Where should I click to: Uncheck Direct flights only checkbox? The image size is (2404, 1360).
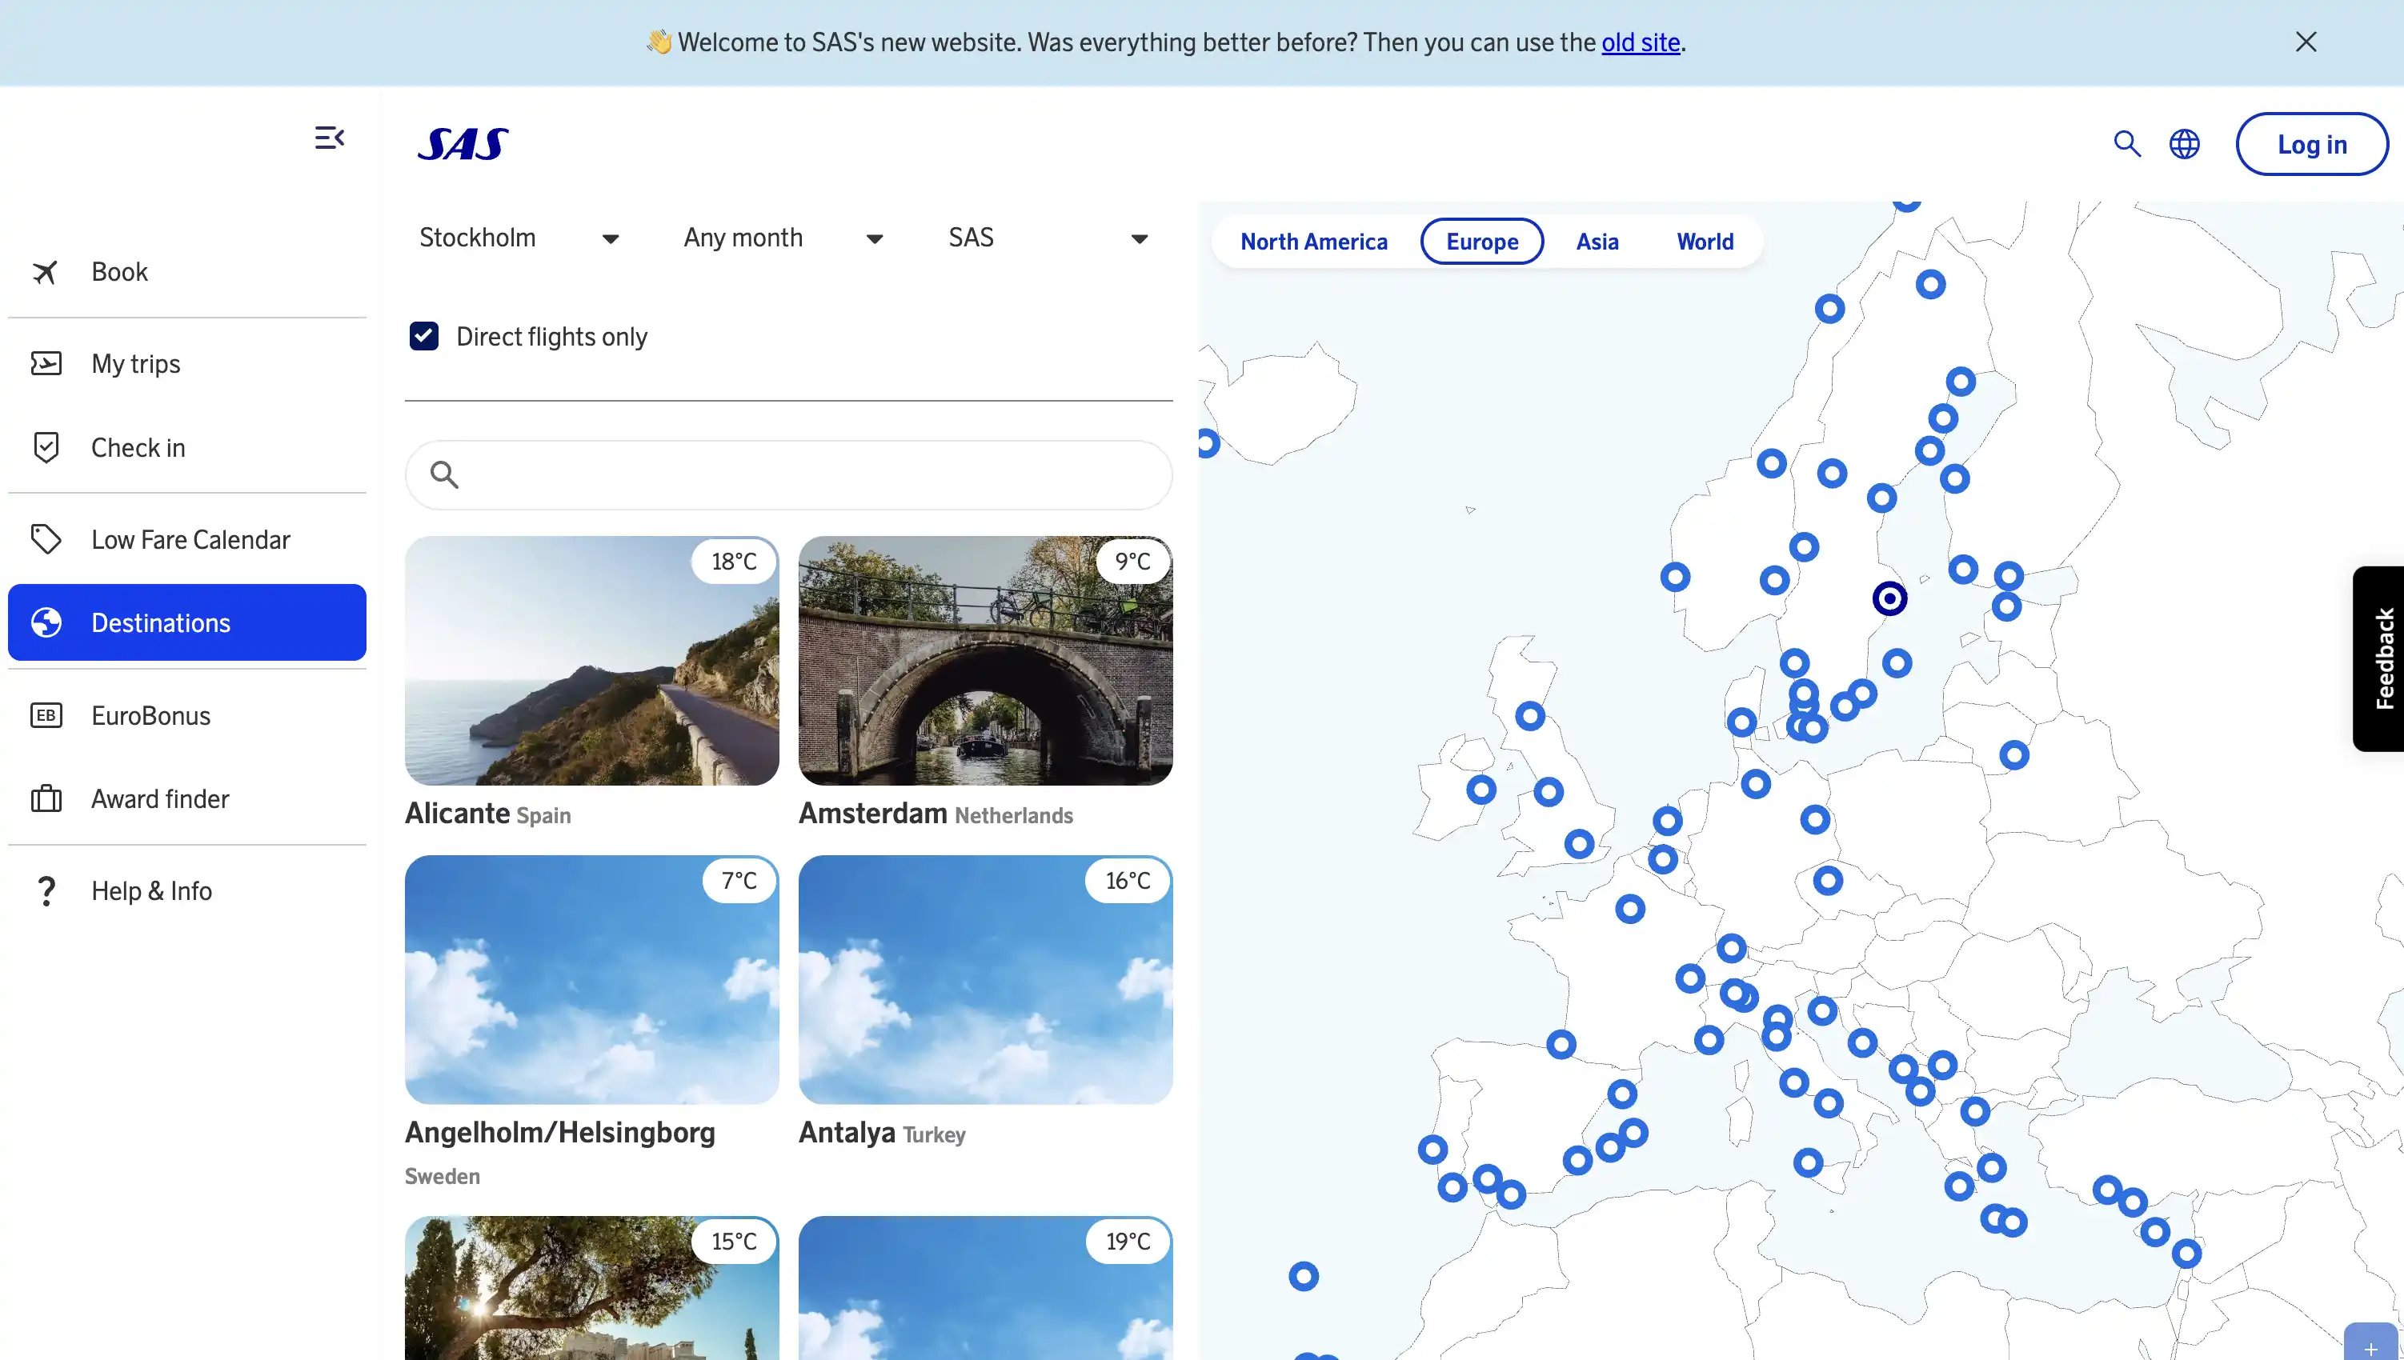point(424,336)
